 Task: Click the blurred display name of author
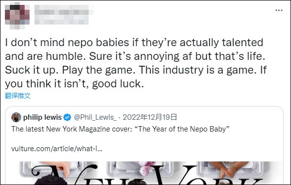(x=64, y=10)
